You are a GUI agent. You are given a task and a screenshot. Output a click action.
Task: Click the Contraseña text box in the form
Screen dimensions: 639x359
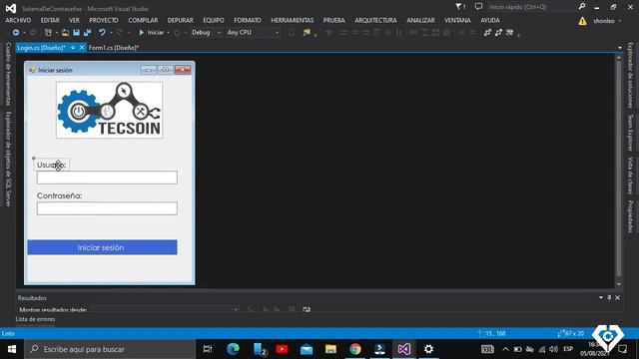pos(107,208)
